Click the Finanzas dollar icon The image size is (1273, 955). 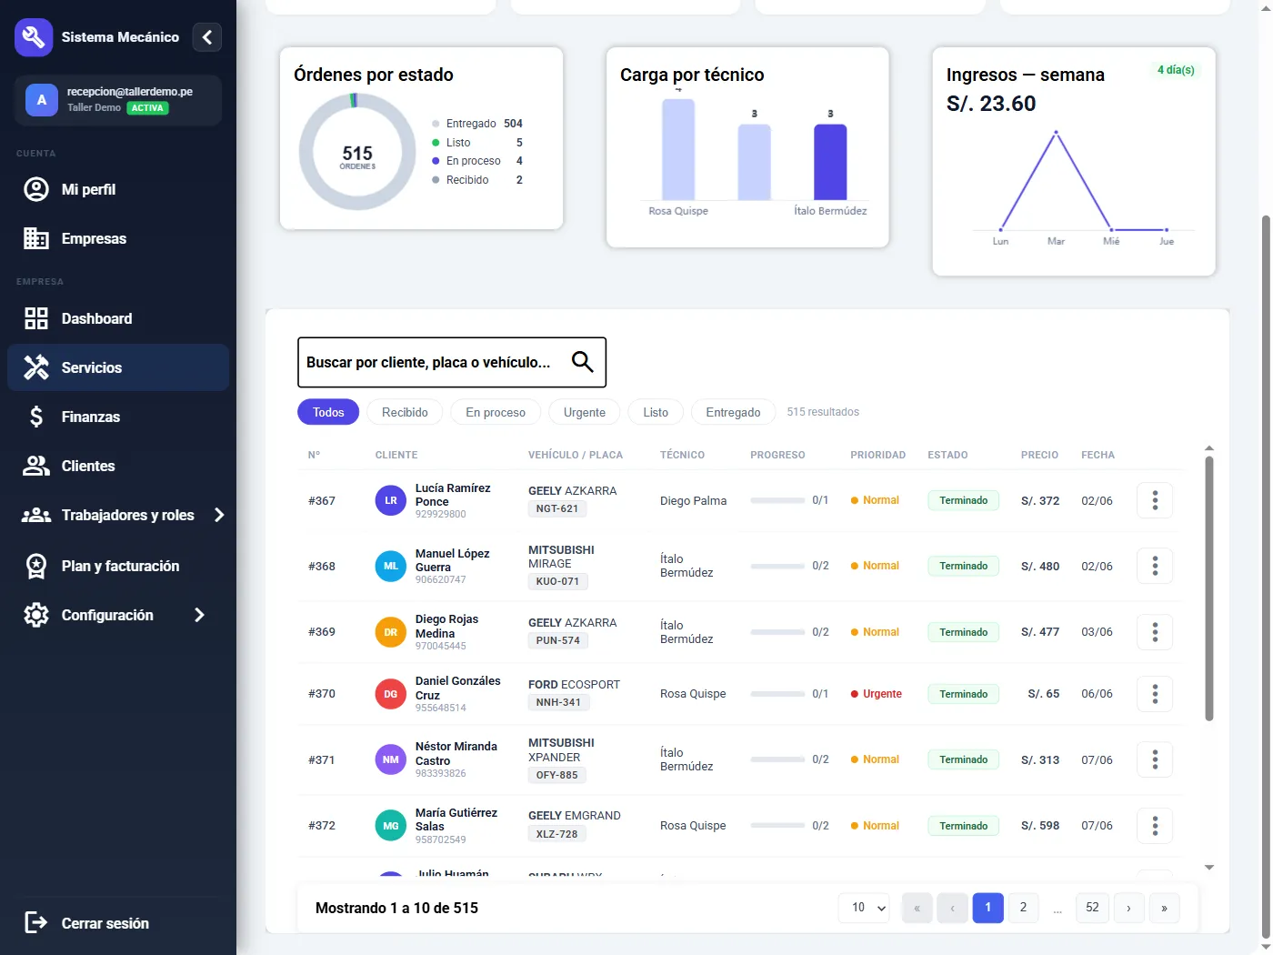tap(36, 417)
